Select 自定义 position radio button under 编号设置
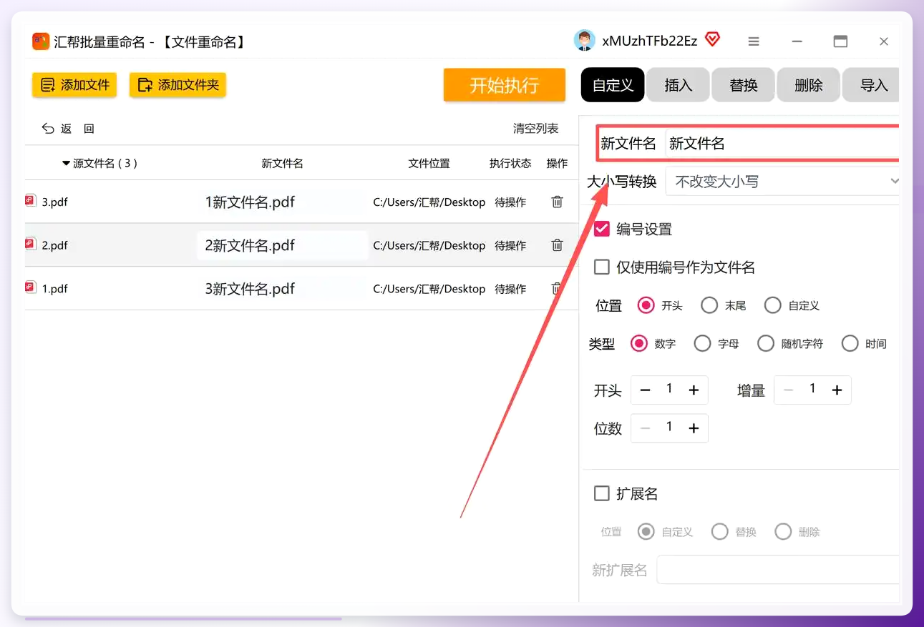The image size is (924, 627). pos(772,305)
